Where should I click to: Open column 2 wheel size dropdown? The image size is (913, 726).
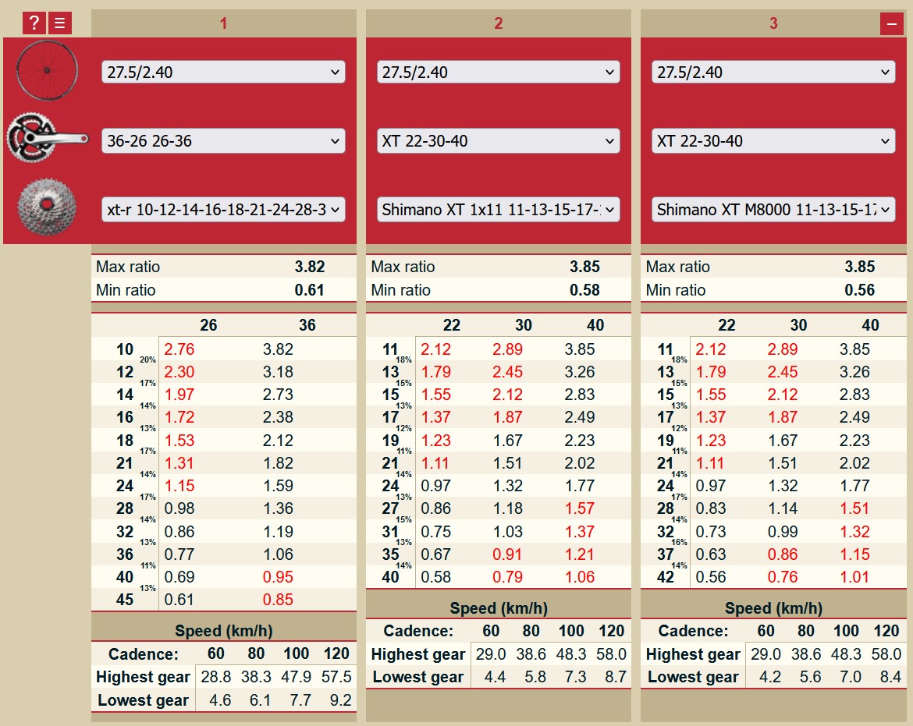[498, 73]
